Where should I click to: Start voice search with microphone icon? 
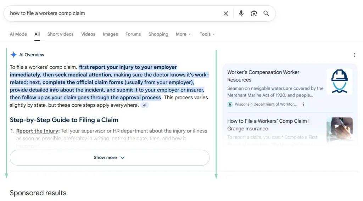(x=241, y=13)
